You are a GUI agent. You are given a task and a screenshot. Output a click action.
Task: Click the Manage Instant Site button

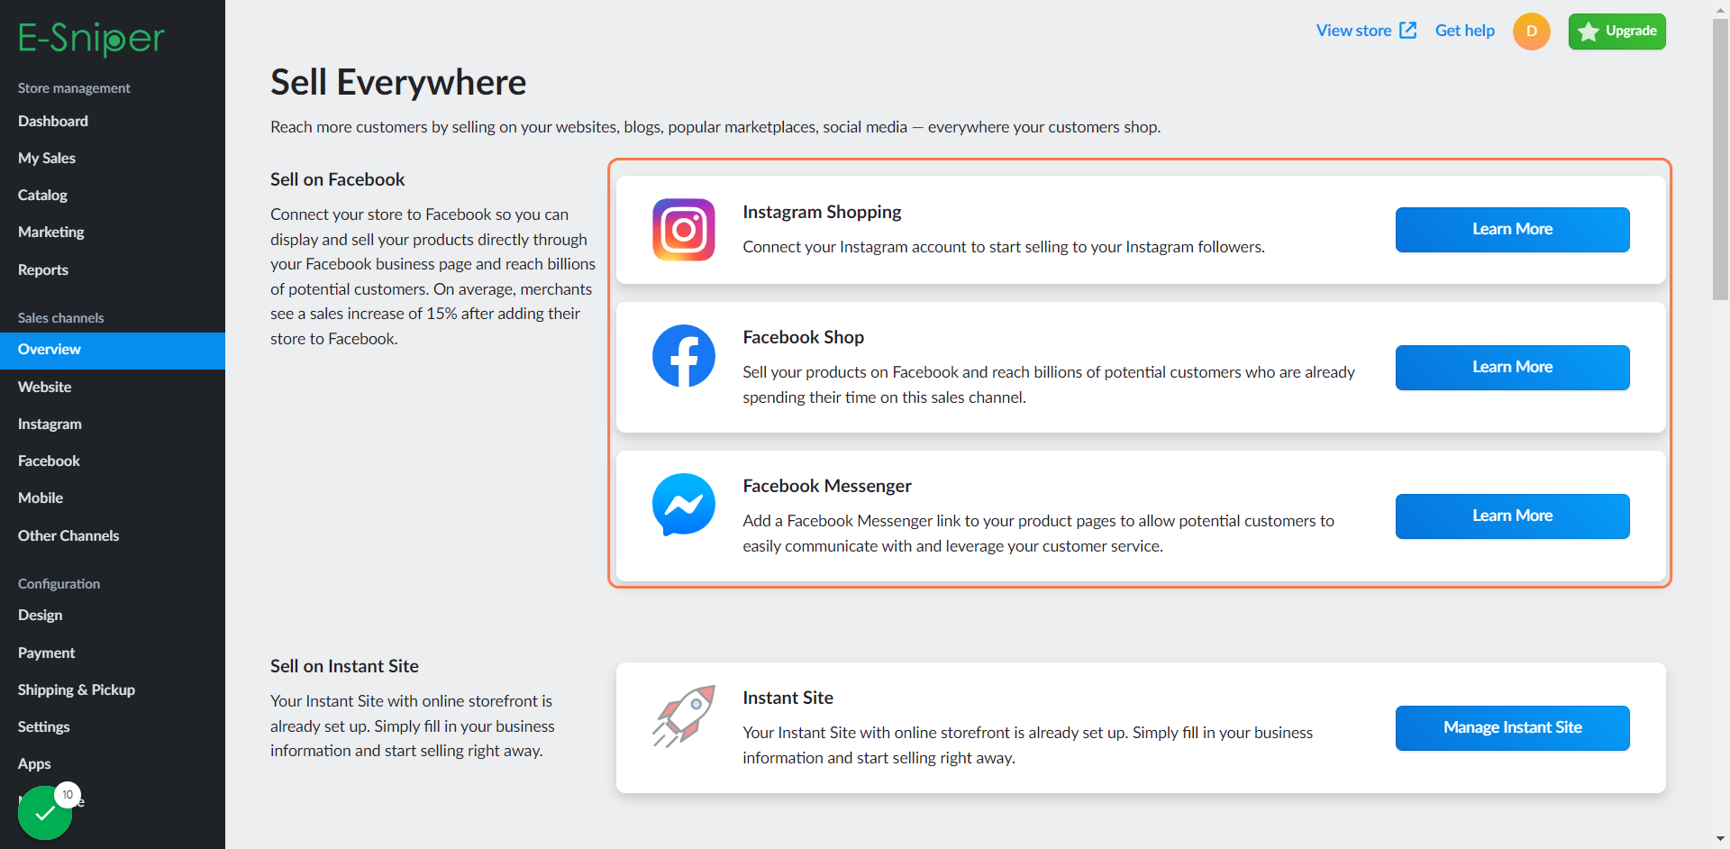[1513, 728]
